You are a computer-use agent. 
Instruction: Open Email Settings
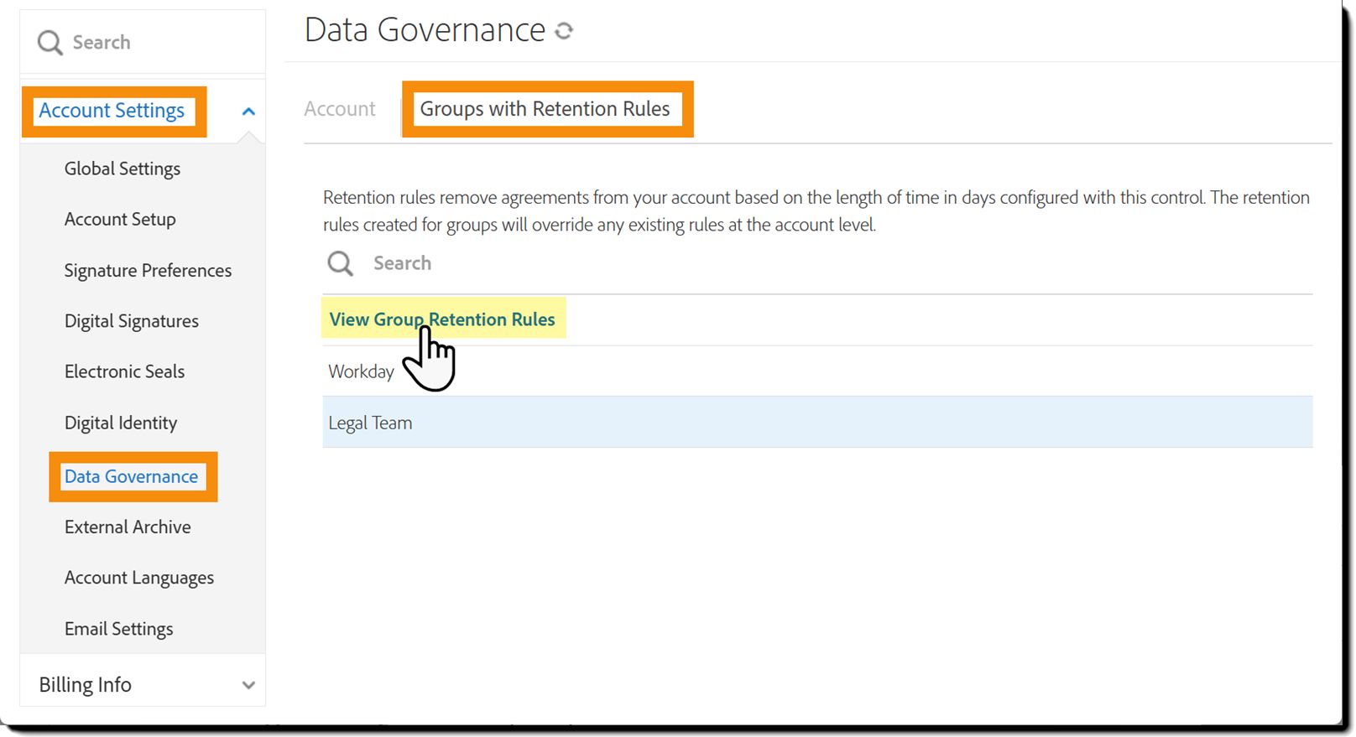(119, 629)
